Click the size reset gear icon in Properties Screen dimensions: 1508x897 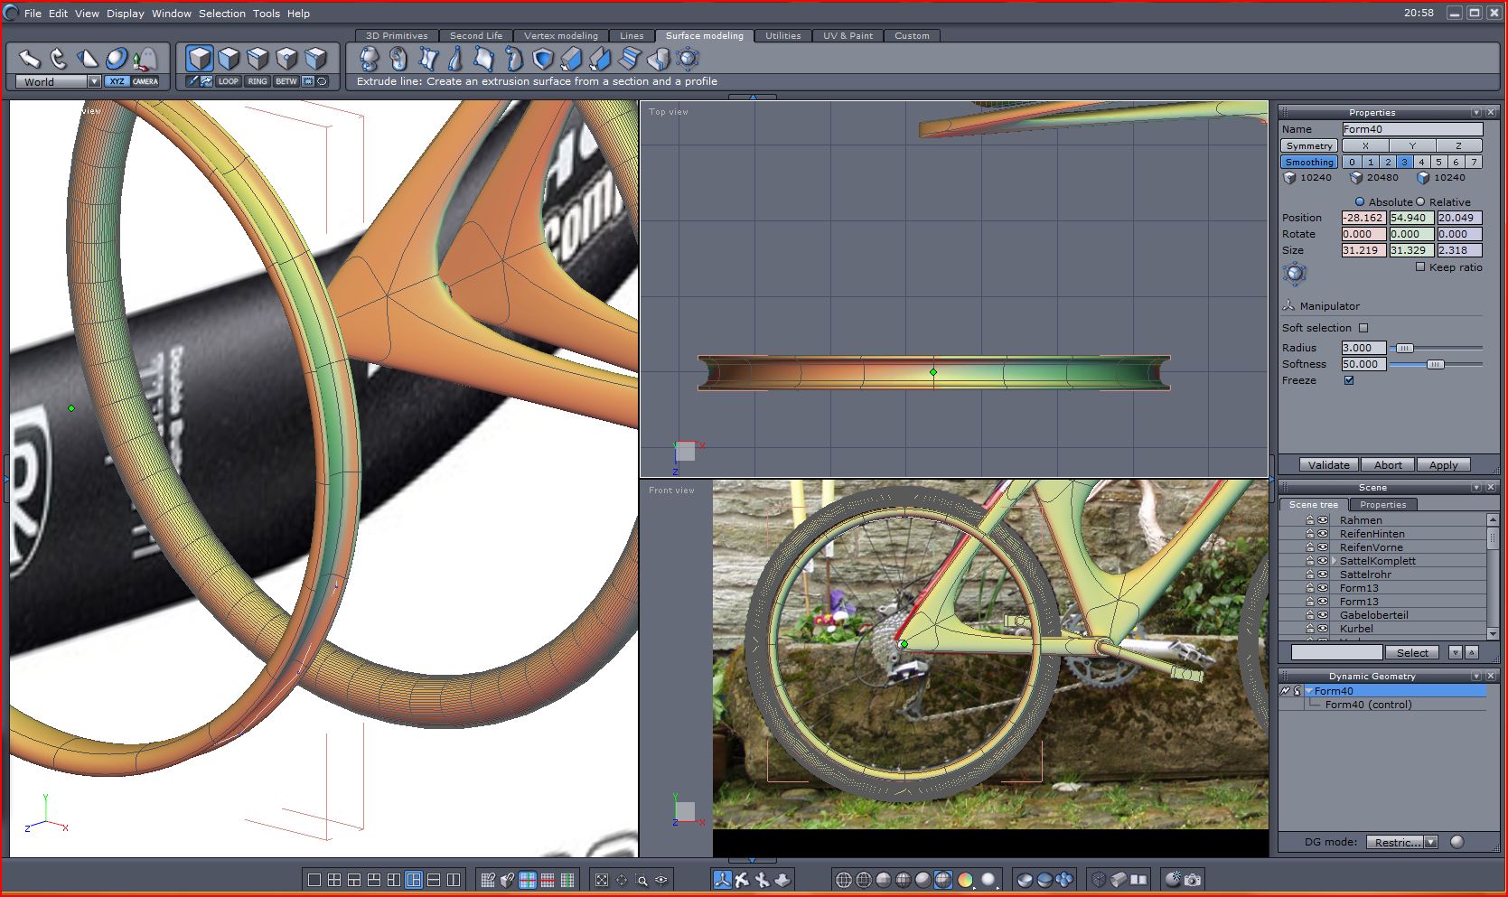pyautogui.click(x=1295, y=272)
